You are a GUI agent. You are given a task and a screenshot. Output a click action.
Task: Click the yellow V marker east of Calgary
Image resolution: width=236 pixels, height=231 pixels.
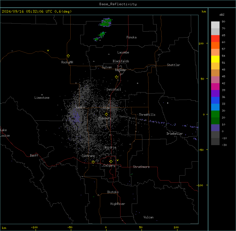point(117,160)
